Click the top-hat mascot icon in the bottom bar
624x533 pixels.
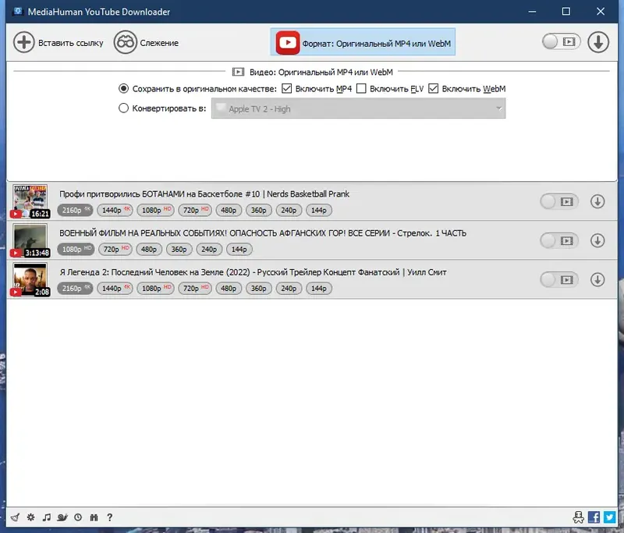[x=578, y=517]
